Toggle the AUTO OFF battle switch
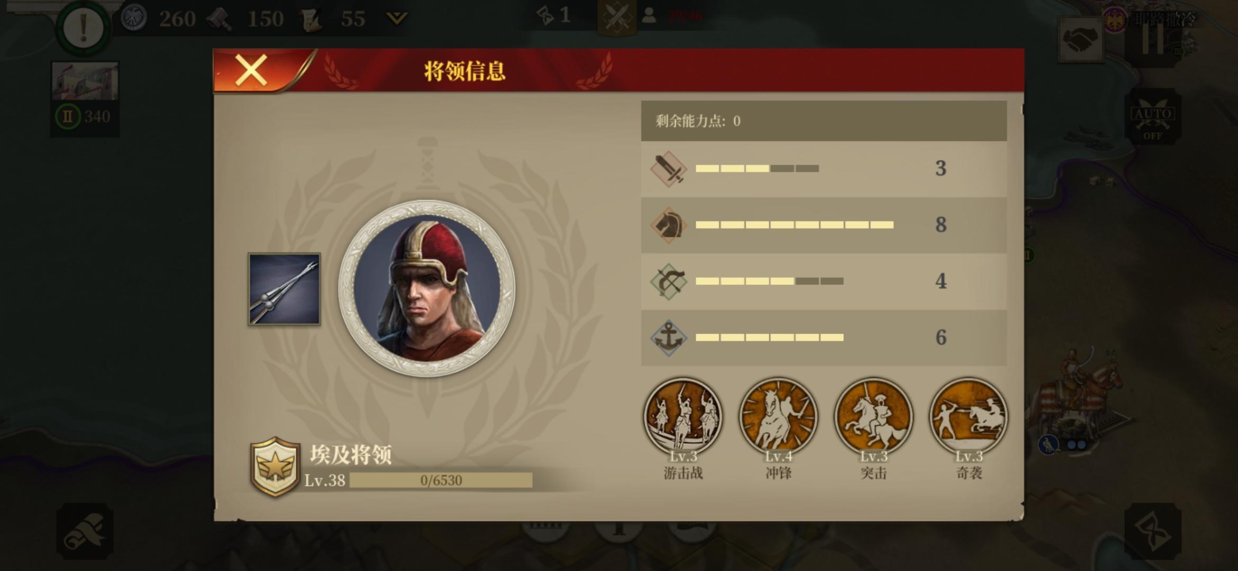The image size is (1238, 571). [1153, 117]
